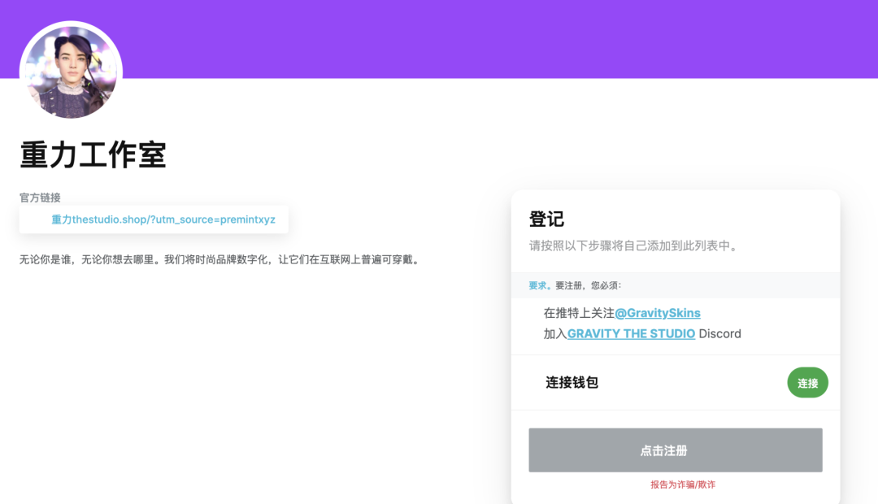Click the green 连接 wallet button
This screenshot has height=504, width=878.
[807, 383]
